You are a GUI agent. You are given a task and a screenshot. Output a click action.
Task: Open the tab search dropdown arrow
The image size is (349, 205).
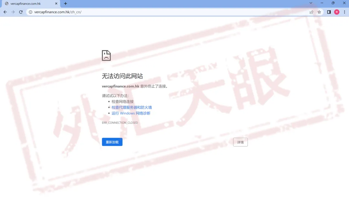(x=311, y=3)
